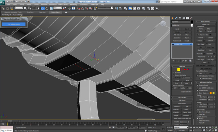This screenshot has width=218, height=132.
Task: Open the Modify command panel tab
Action: 176,18
